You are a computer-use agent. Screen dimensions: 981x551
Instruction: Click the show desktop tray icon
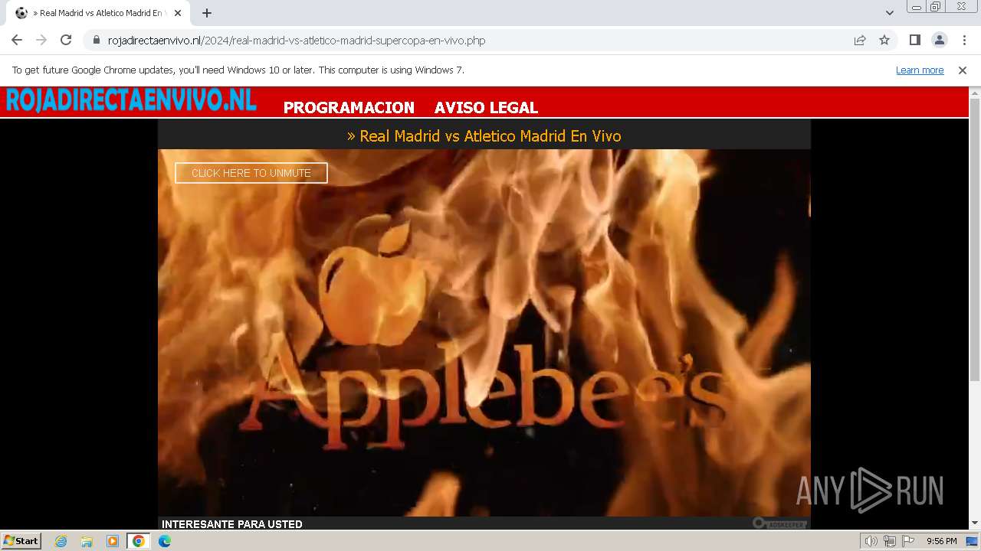[972, 541]
